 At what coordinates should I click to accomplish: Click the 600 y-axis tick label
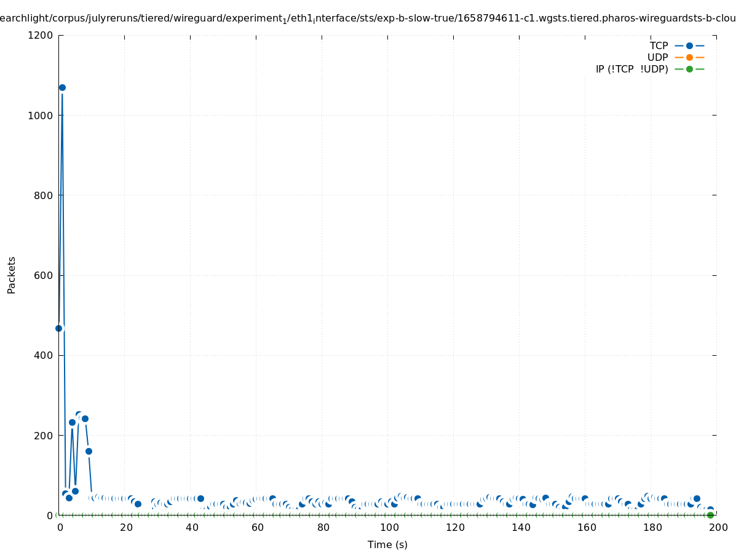click(44, 275)
